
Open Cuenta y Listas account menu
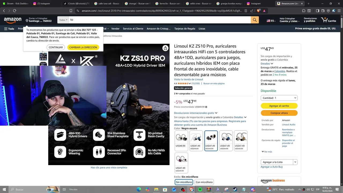tap(289, 20)
